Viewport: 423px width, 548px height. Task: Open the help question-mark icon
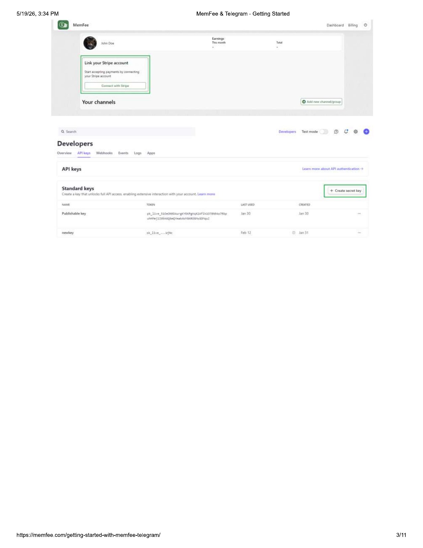pyautogui.click(x=336, y=132)
